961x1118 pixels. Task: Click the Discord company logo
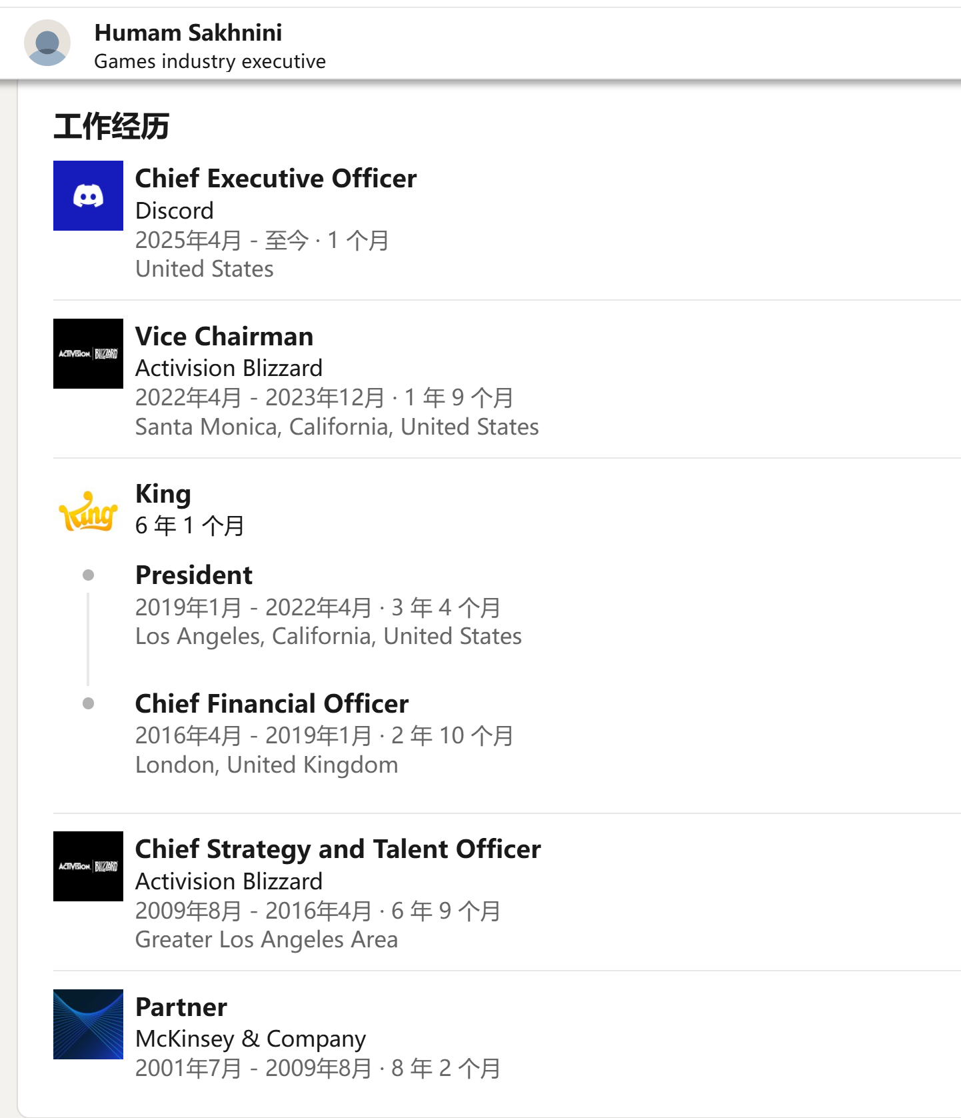(x=88, y=195)
